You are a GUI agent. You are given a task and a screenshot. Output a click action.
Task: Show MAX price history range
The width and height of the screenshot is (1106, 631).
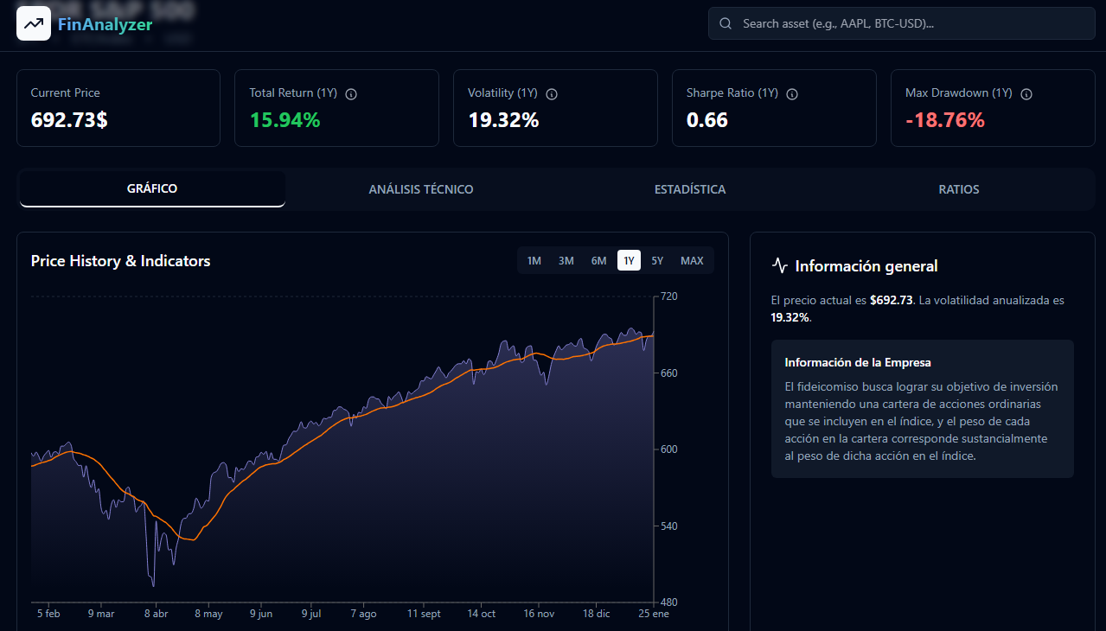(x=692, y=261)
